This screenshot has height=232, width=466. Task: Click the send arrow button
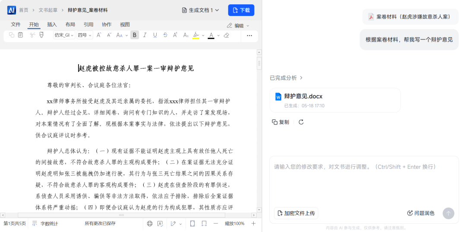(448, 213)
